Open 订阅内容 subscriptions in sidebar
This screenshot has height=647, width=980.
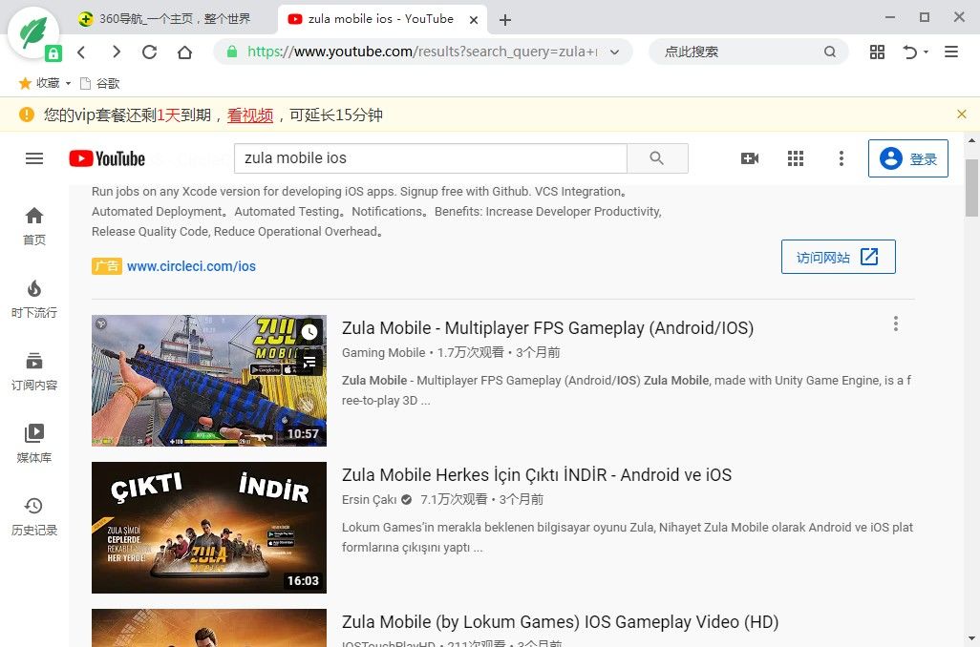point(34,371)
